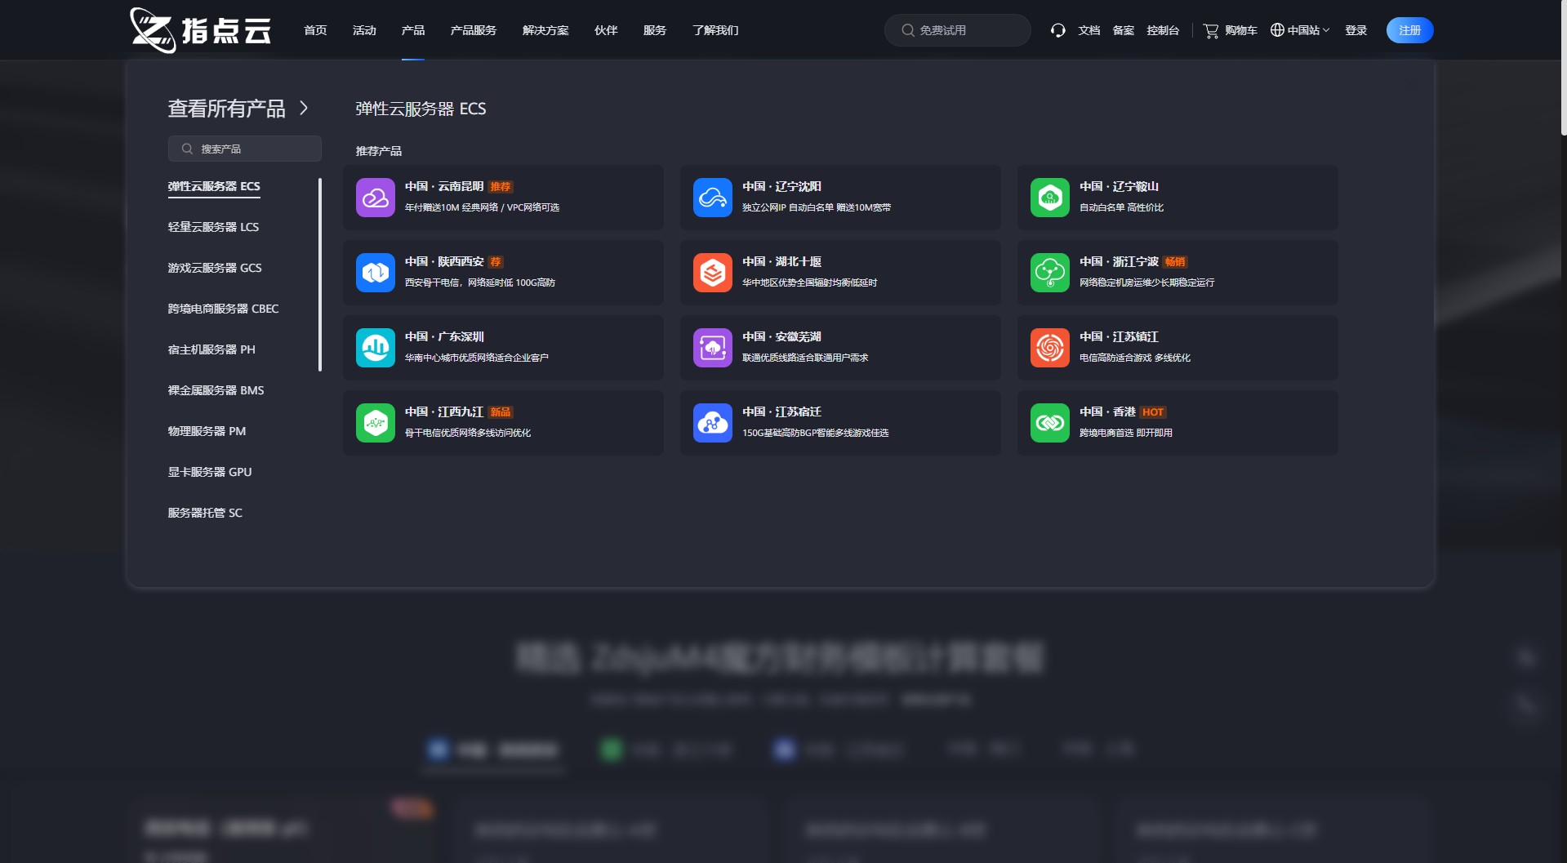Open the 解决方案 menu item
This screenshot has height=863, width=1567.
(545, 30)
